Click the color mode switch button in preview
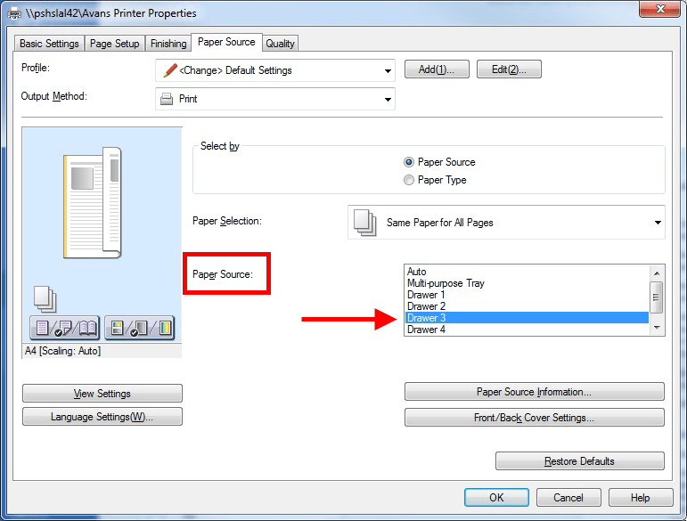The image size is (687, 521). pos(140,328)
